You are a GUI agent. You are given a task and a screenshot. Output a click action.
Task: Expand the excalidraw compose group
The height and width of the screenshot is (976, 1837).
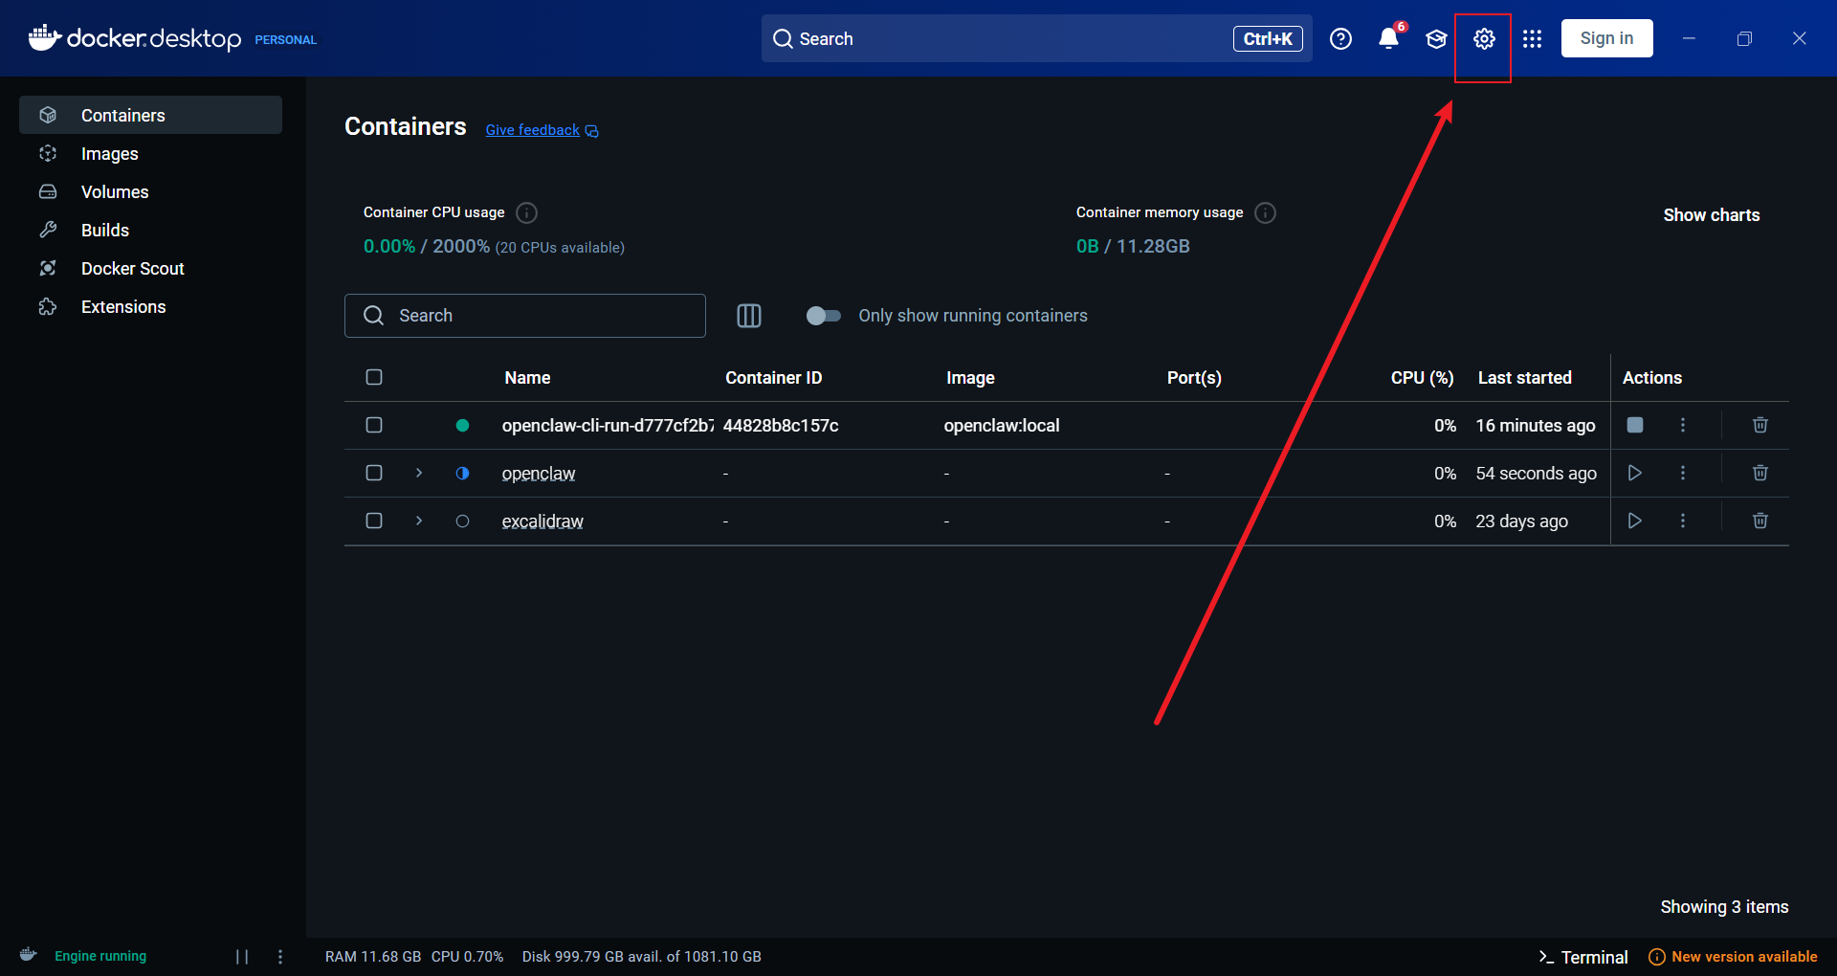(x=419, y=521)
